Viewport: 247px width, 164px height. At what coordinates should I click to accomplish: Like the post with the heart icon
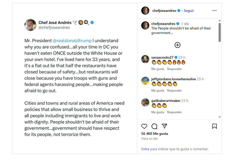(x=144, y=126)
